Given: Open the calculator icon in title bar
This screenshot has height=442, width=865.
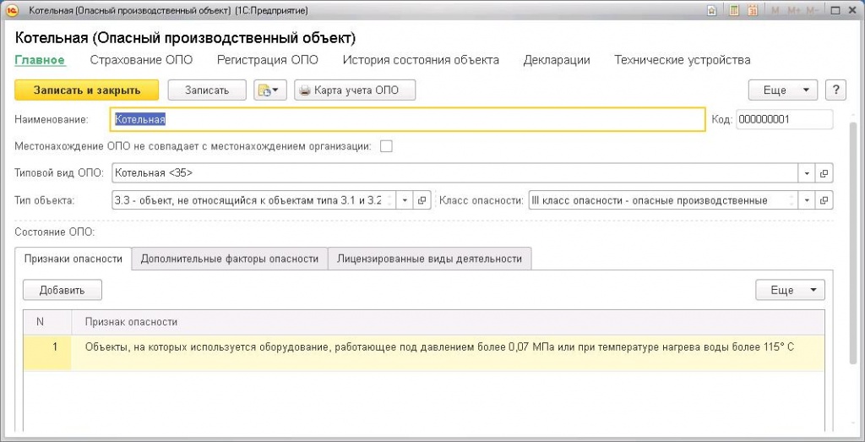Looking at the screenshot, I should pos(734,10).
